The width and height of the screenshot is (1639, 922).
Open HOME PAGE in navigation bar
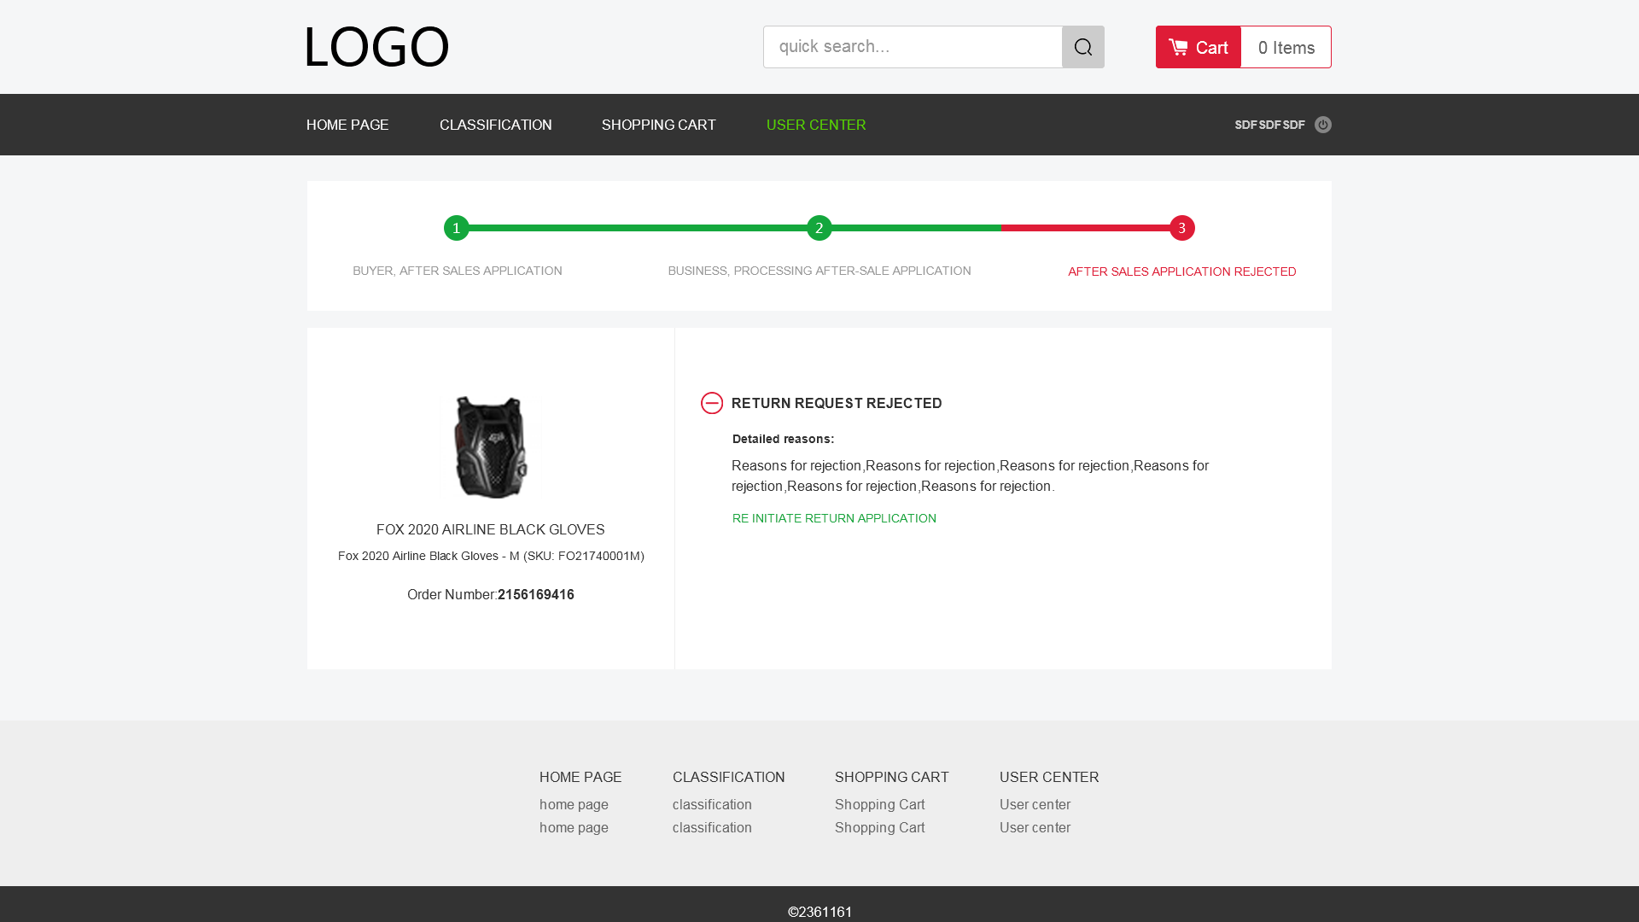point(347,125)
